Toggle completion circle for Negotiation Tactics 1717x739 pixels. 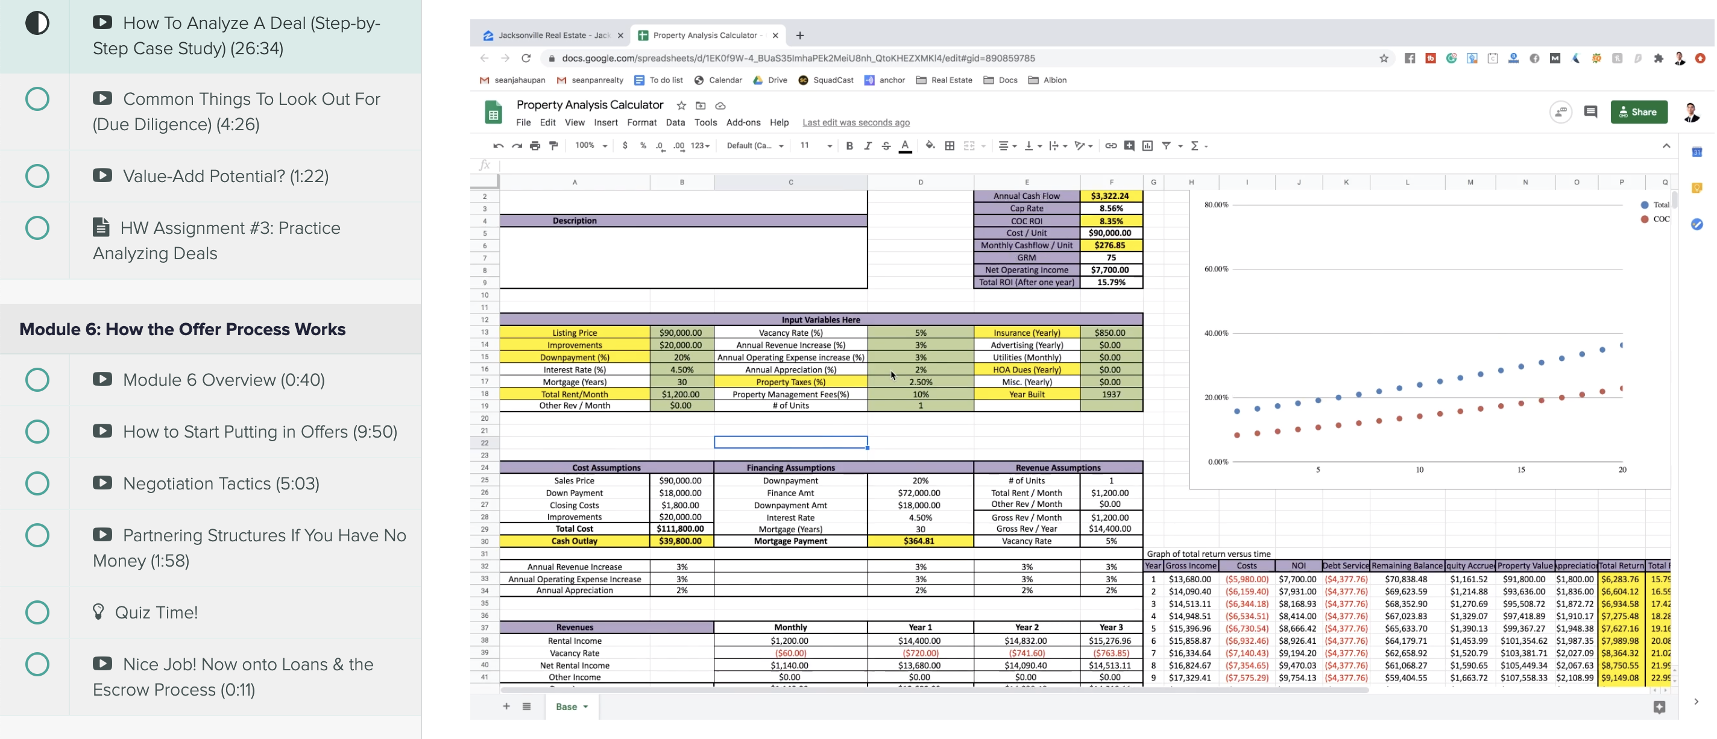tap(37, 483)
